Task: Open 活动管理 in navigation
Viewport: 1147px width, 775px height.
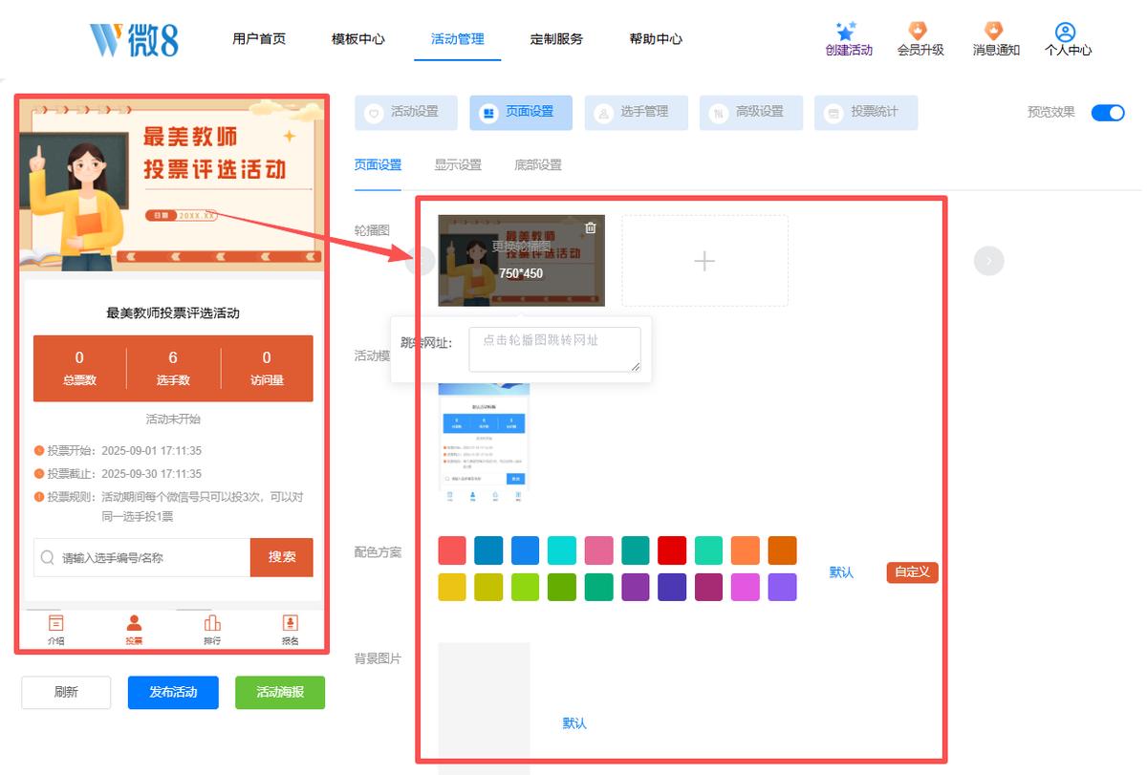Action: click(458, 39)
